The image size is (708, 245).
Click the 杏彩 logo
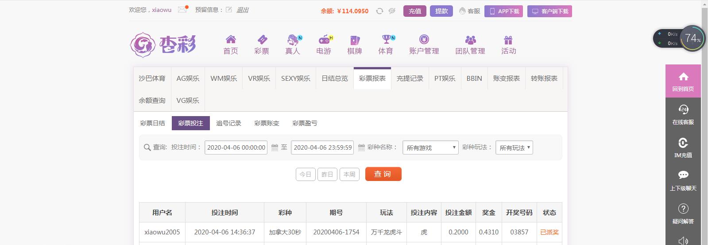163,45
